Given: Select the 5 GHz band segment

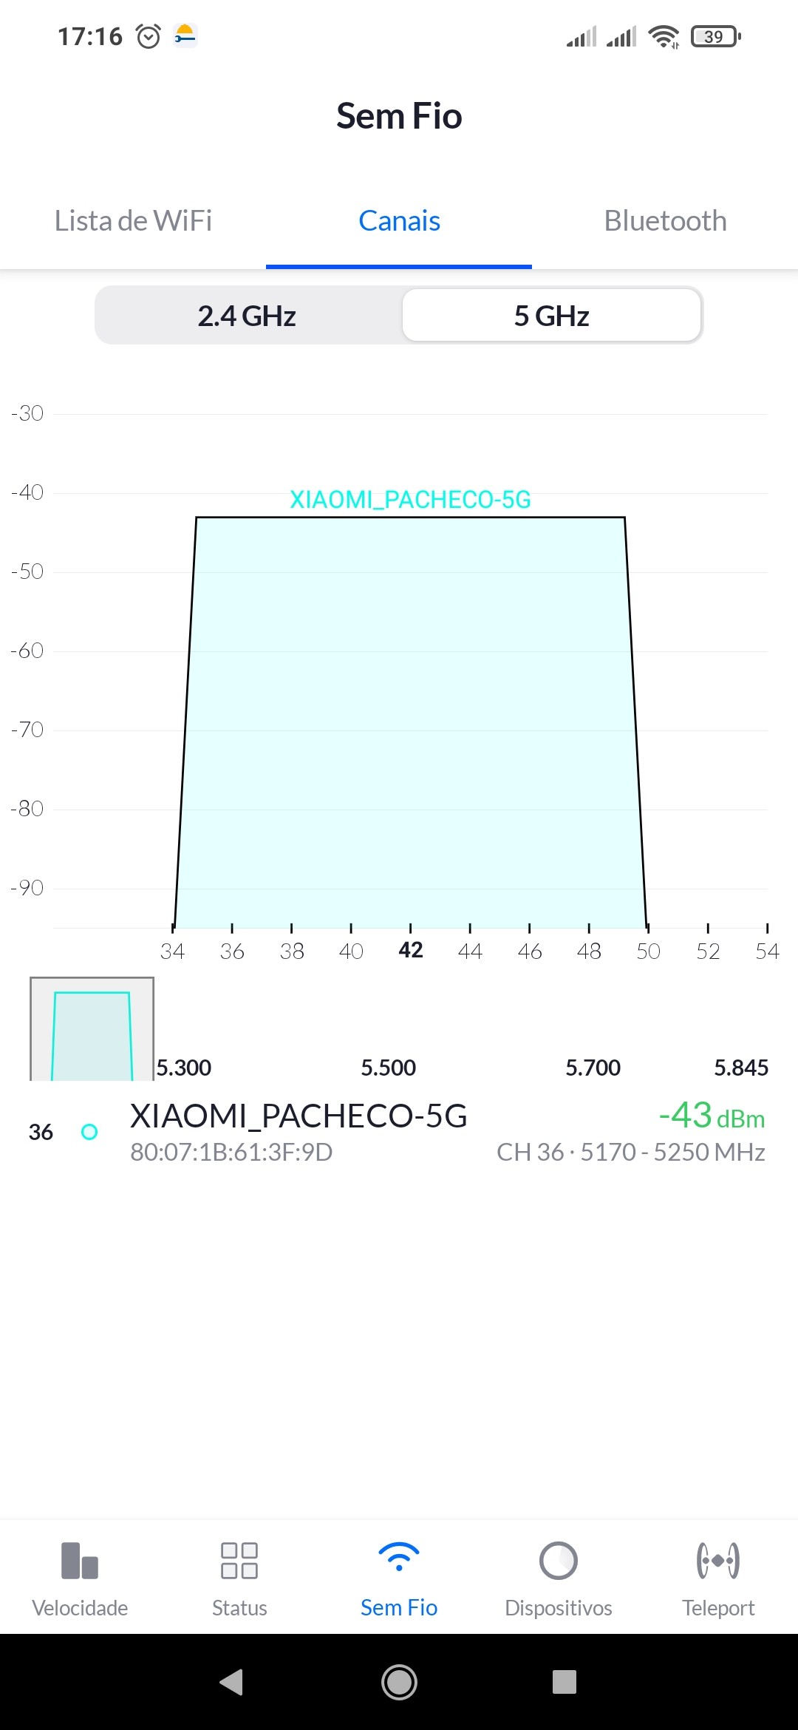Looking at the screenshot, I should 551,316.
